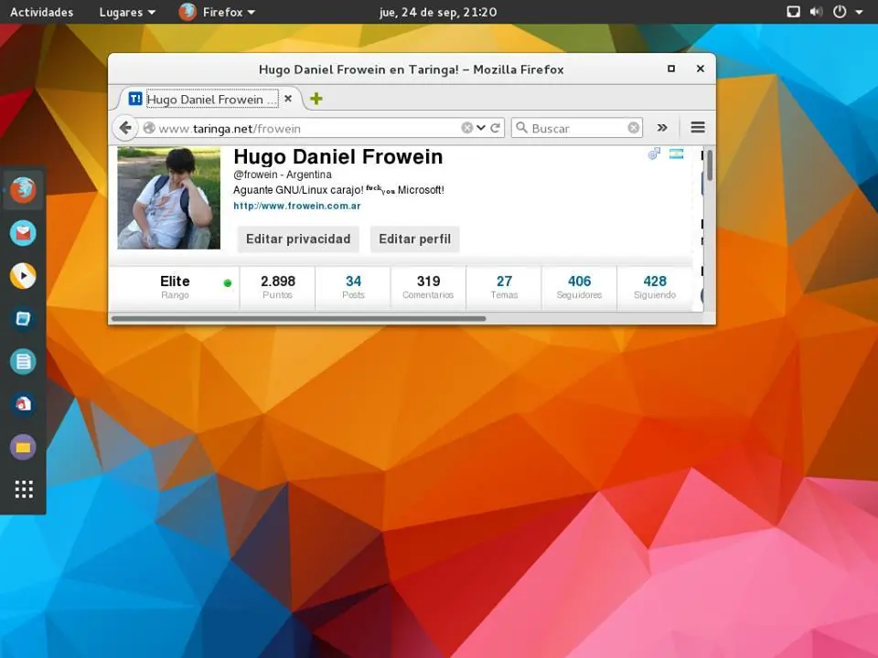Open the blue photo viewer dock icon
Image resolution: width=878 pixels, height=658 pixels.
tap(23, 319)
